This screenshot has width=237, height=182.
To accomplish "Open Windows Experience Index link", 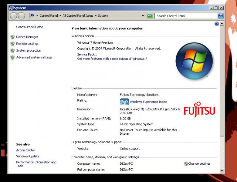I will click(x=148, y=102).
